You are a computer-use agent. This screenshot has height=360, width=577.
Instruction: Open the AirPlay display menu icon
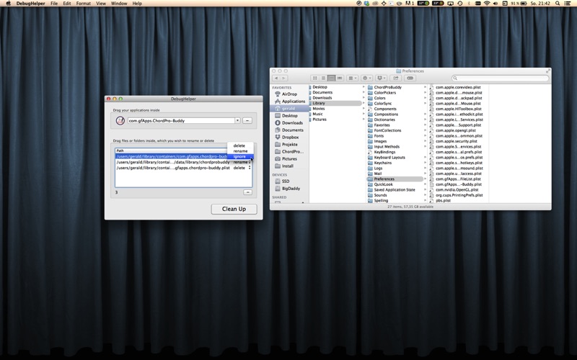pyautogui.click(x=450, y=4)
